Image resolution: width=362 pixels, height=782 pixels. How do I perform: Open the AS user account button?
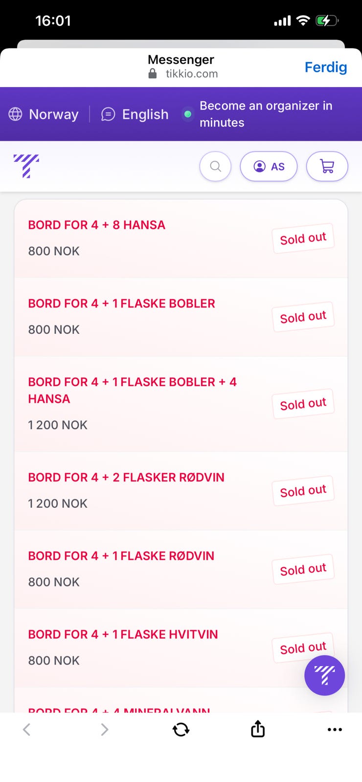269,166
